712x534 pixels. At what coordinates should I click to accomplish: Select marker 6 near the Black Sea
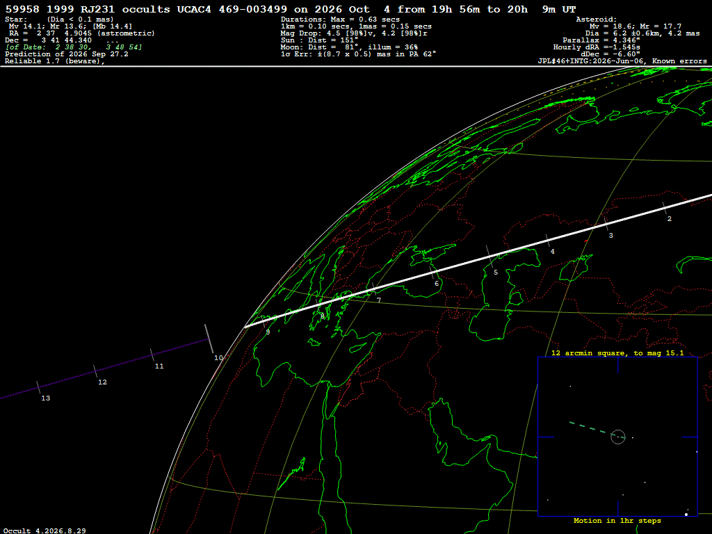click(x=437, y=284)
